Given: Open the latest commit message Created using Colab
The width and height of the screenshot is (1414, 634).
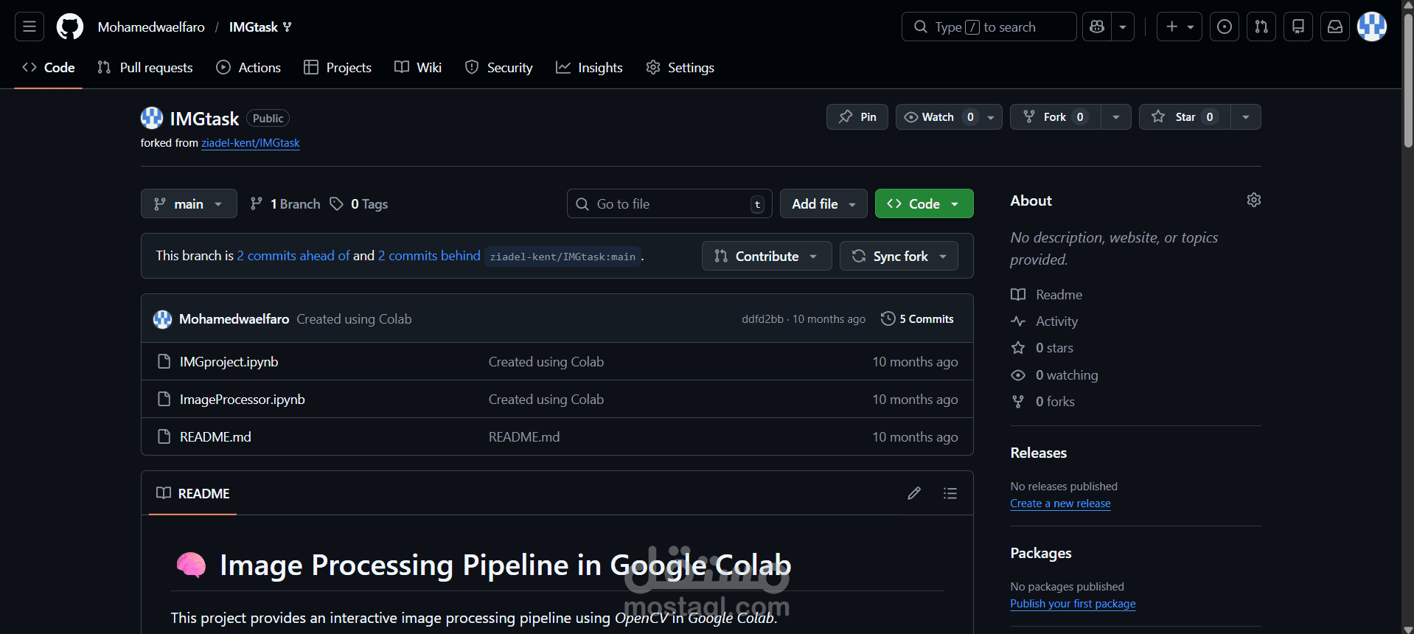Looking at the screenshot, I should pos(355,319).
